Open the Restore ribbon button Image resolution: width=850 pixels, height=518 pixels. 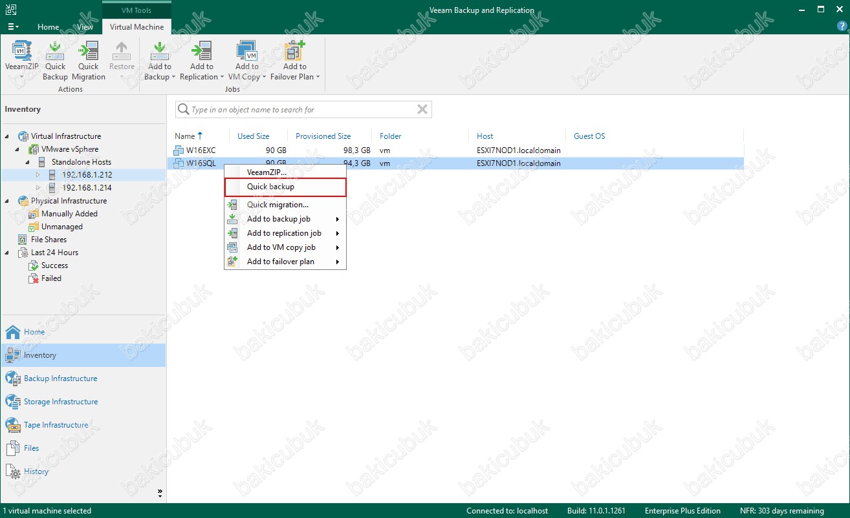(x=122, y=60)
